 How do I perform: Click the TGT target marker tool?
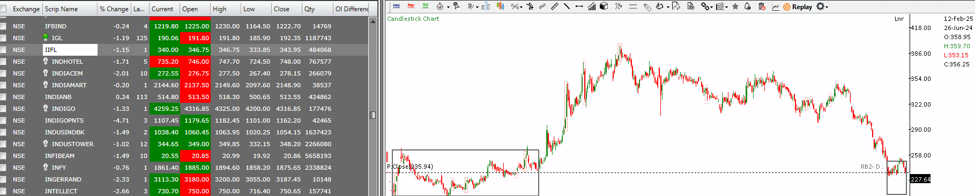(x=426, y=6)
